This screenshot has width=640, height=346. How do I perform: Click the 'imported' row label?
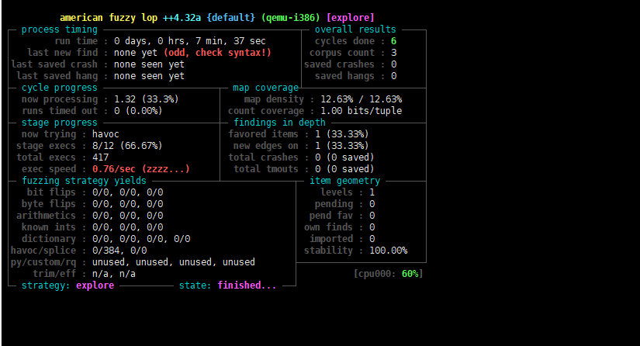[331, 239]
